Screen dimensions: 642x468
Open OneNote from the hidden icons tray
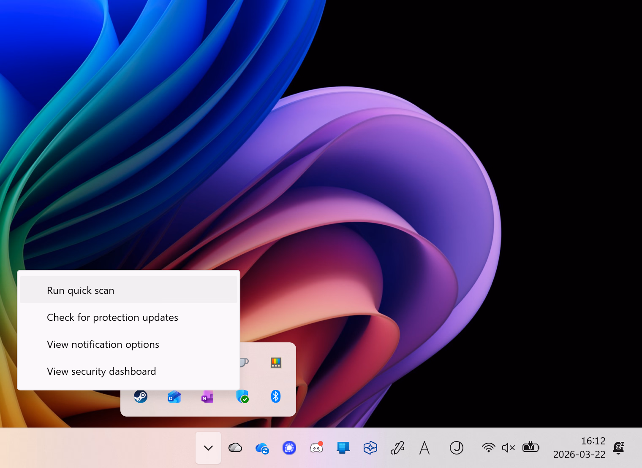pos(207,396)
